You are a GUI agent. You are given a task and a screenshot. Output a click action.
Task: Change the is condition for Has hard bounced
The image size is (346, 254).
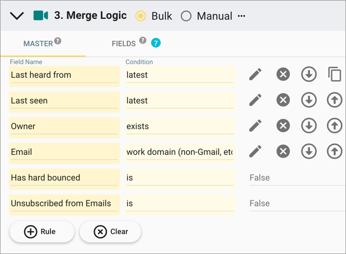pos(180,179)
